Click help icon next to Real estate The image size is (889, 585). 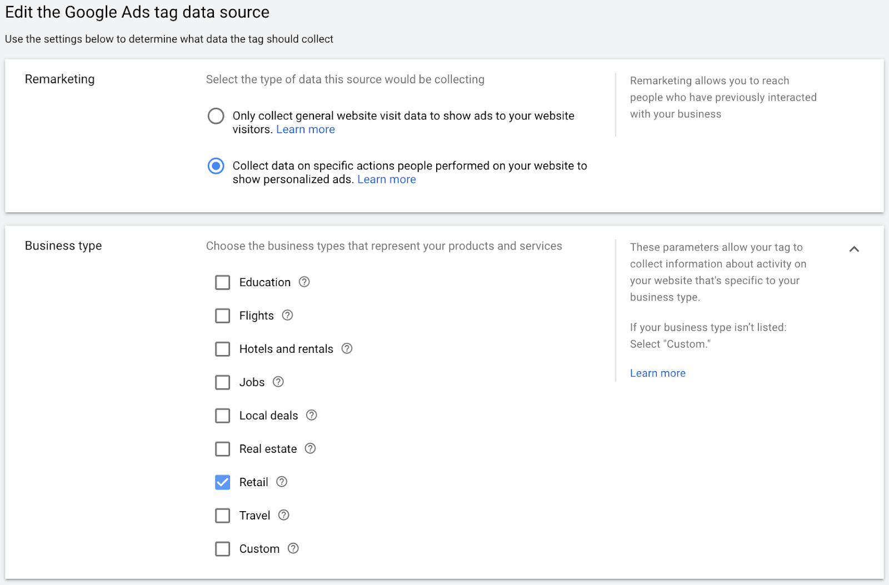point(311,448)
